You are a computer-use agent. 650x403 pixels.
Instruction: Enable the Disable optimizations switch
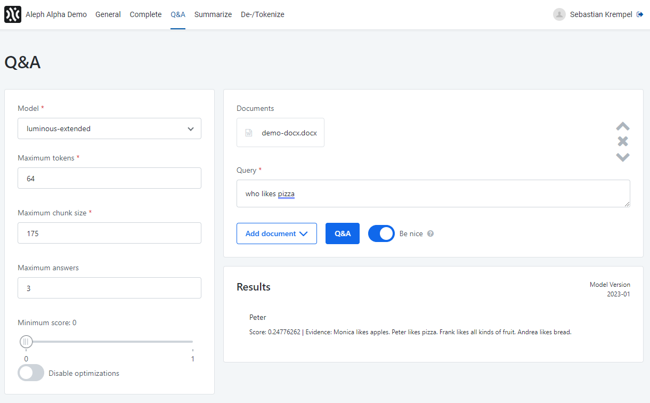coord(31,373)
